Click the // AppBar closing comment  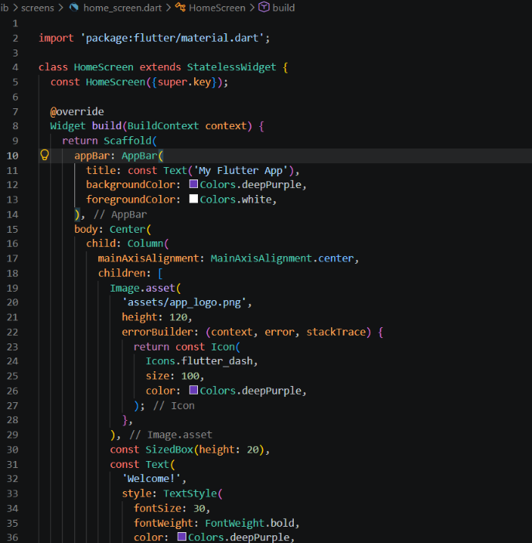pos(120,215)
